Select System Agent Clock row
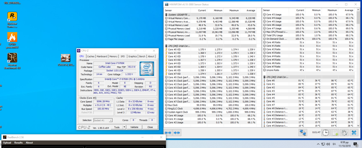 [210, 112]
